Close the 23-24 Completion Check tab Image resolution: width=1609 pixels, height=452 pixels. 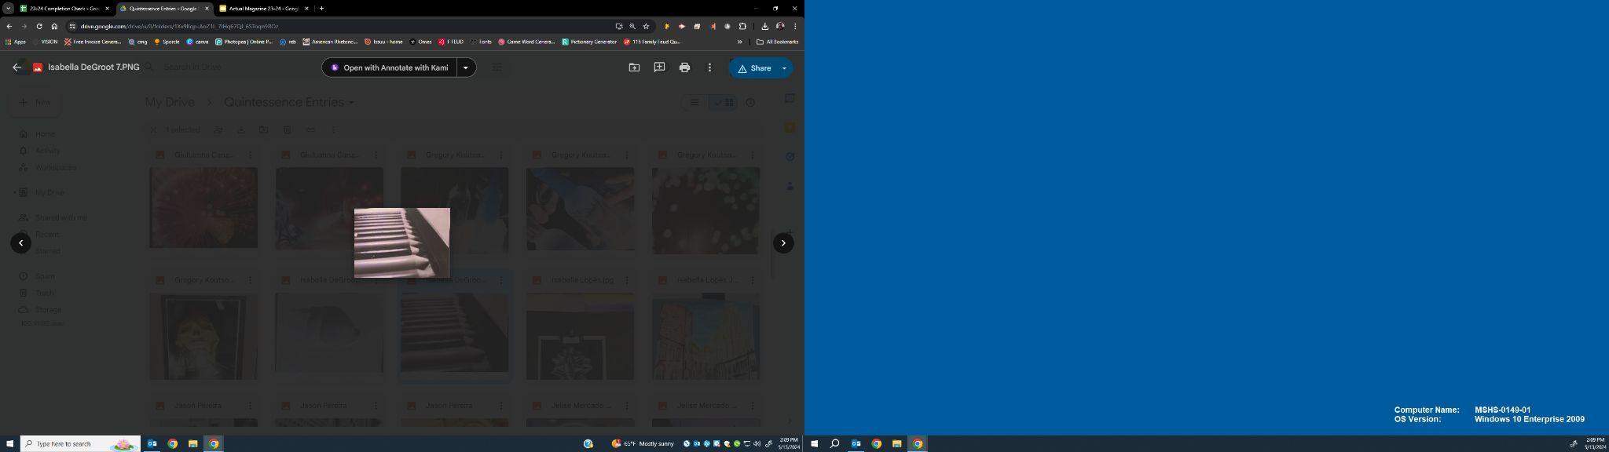click(108, 9)
